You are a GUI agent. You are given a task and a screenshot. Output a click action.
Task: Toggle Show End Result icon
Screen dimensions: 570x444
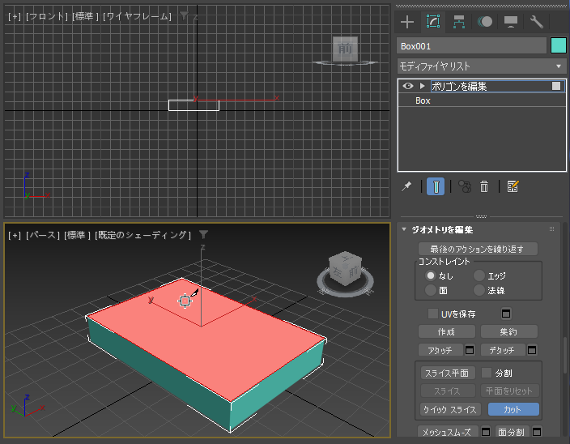point(436,186)
